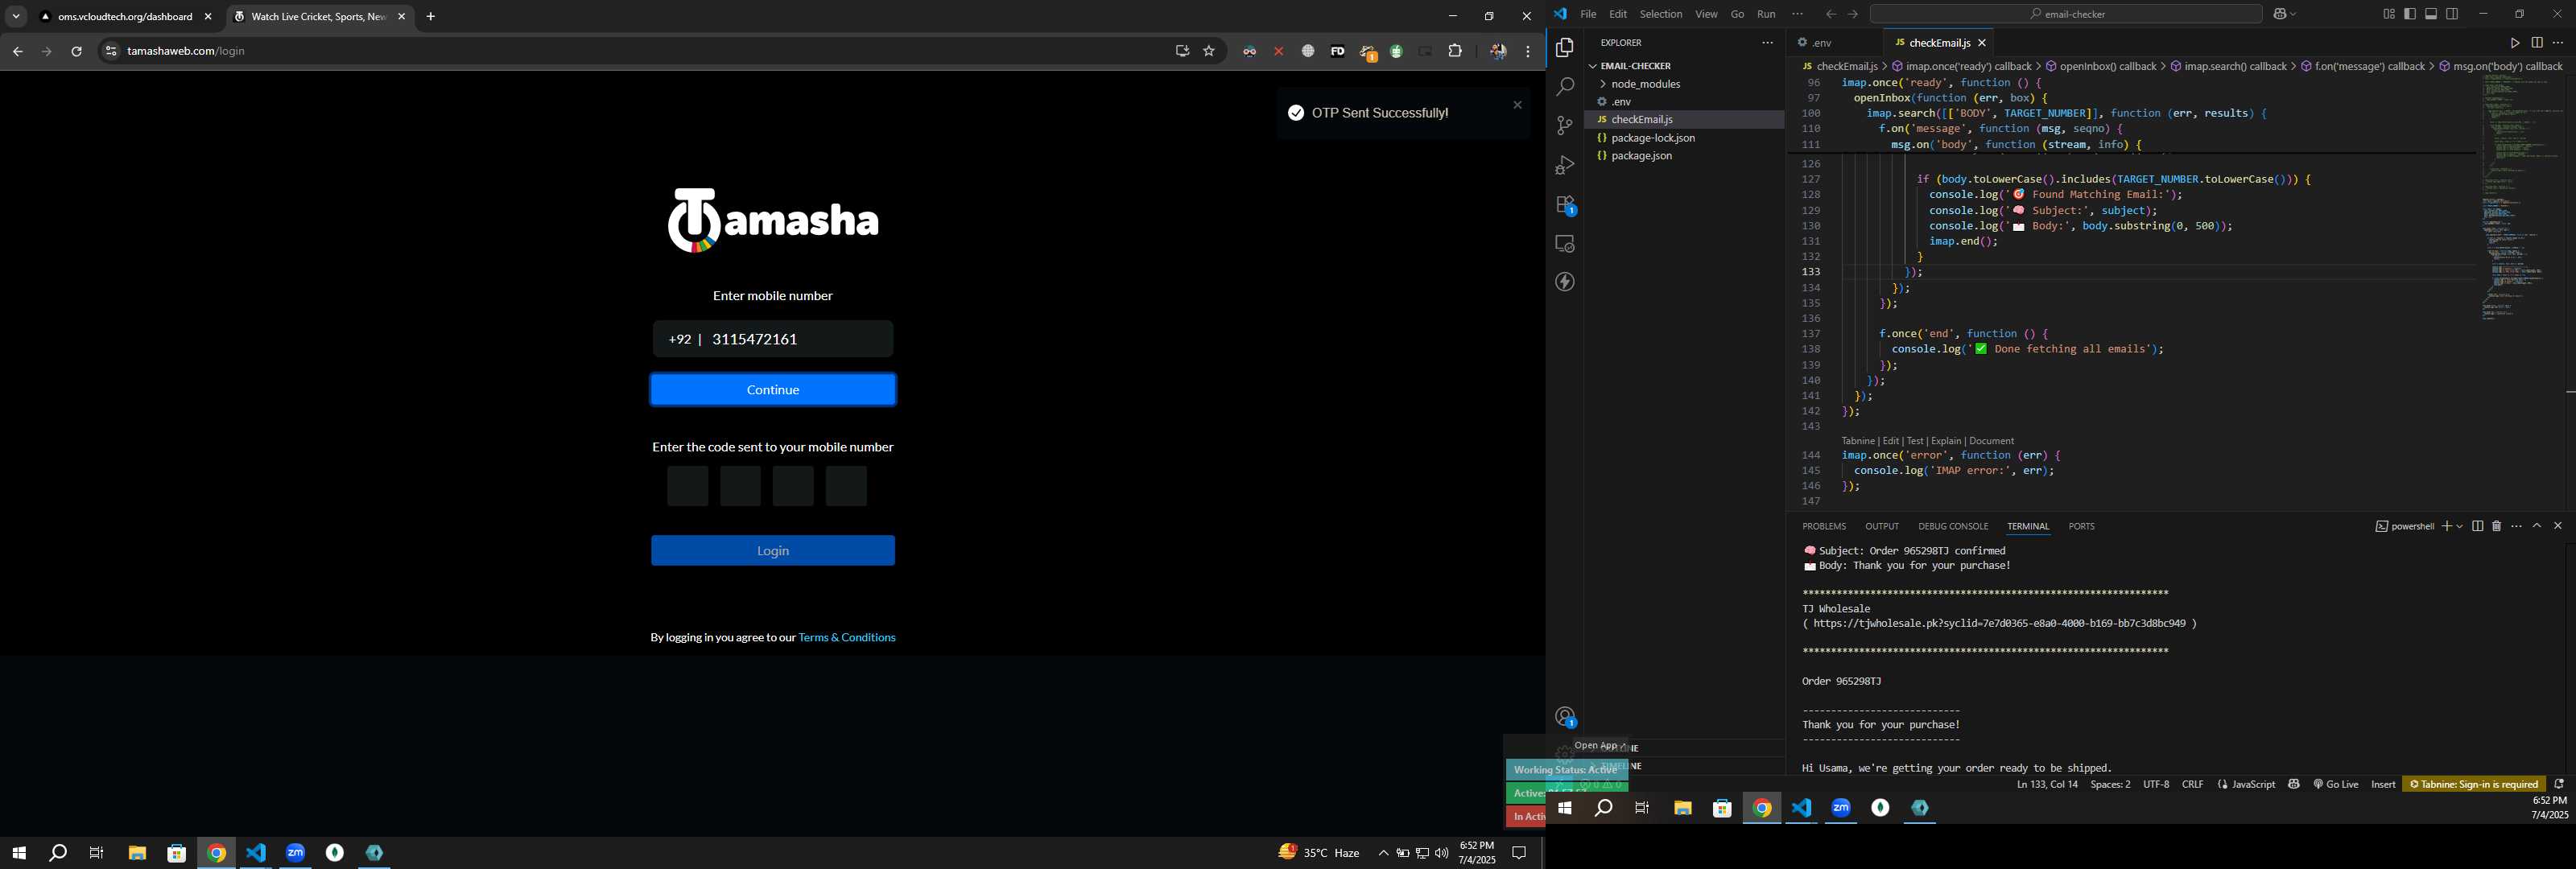This screenshot has width=2576, height=869.
Task: Split the VS Code editor to the right
Action: tap(2537, 43)
